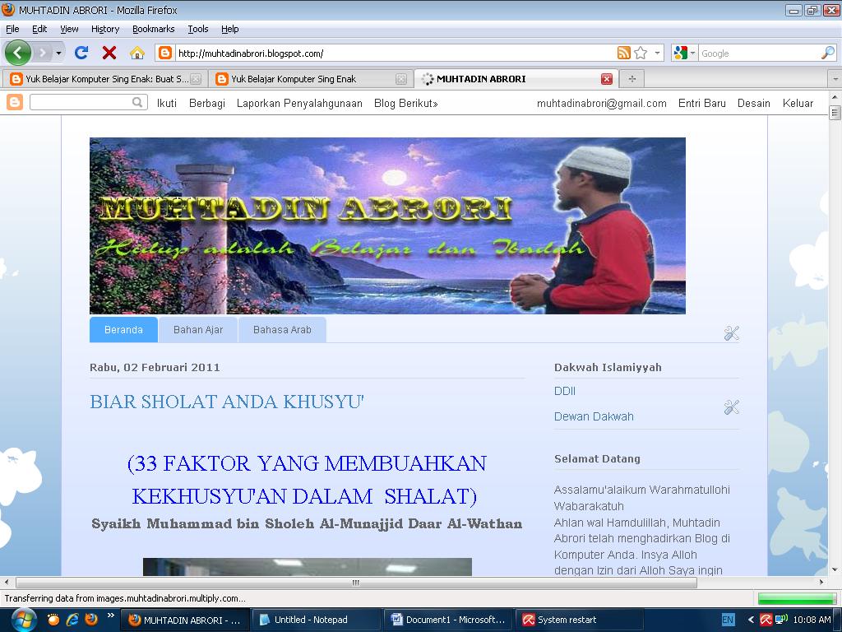Open post title BIAR SHOLAT ANDA KHUSYU'
This screenshot has width=842, height=632.
227,402
